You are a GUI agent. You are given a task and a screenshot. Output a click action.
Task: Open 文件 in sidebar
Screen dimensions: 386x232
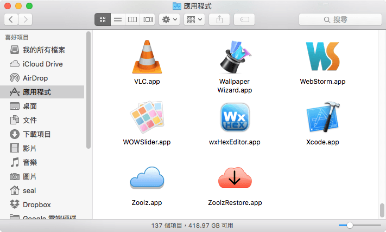[42, 120]
